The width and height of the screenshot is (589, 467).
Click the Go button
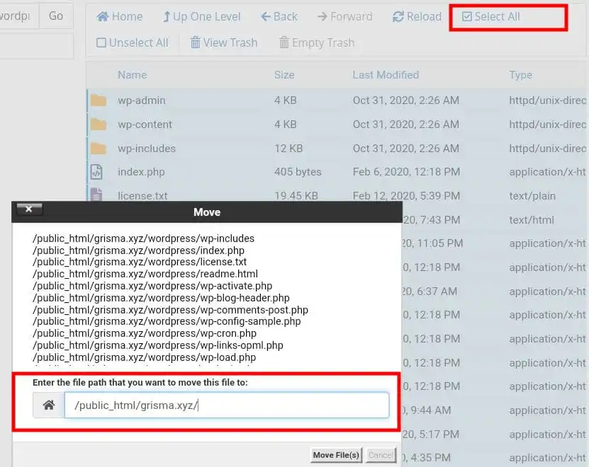coord(56,16)
